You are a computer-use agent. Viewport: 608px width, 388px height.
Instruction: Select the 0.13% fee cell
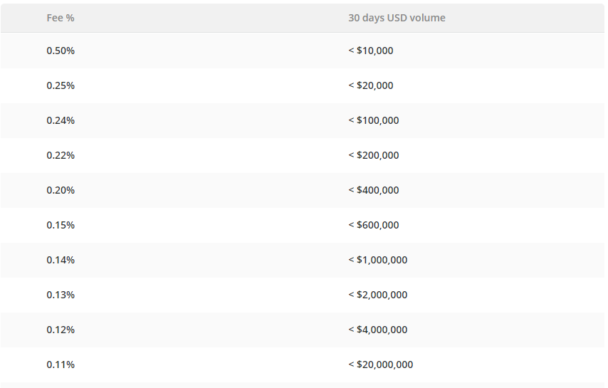click(x=61, y=295)
